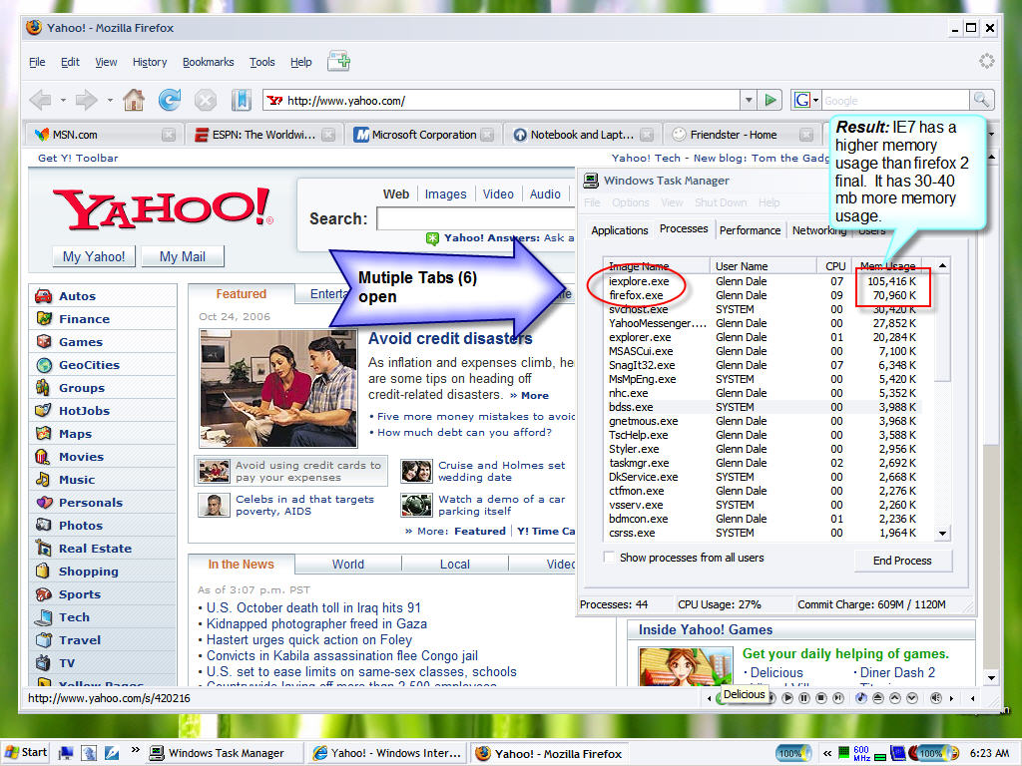Open the Games icon in Yahoo sidebar
This screenshot has width=1022, height=766.
[44, 341]
